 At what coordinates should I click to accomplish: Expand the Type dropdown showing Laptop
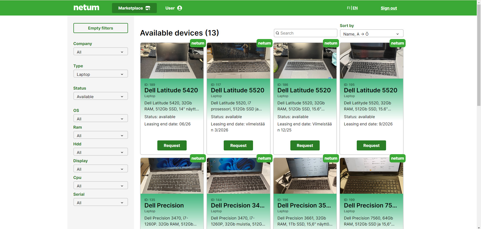click(x=100, y=74)
